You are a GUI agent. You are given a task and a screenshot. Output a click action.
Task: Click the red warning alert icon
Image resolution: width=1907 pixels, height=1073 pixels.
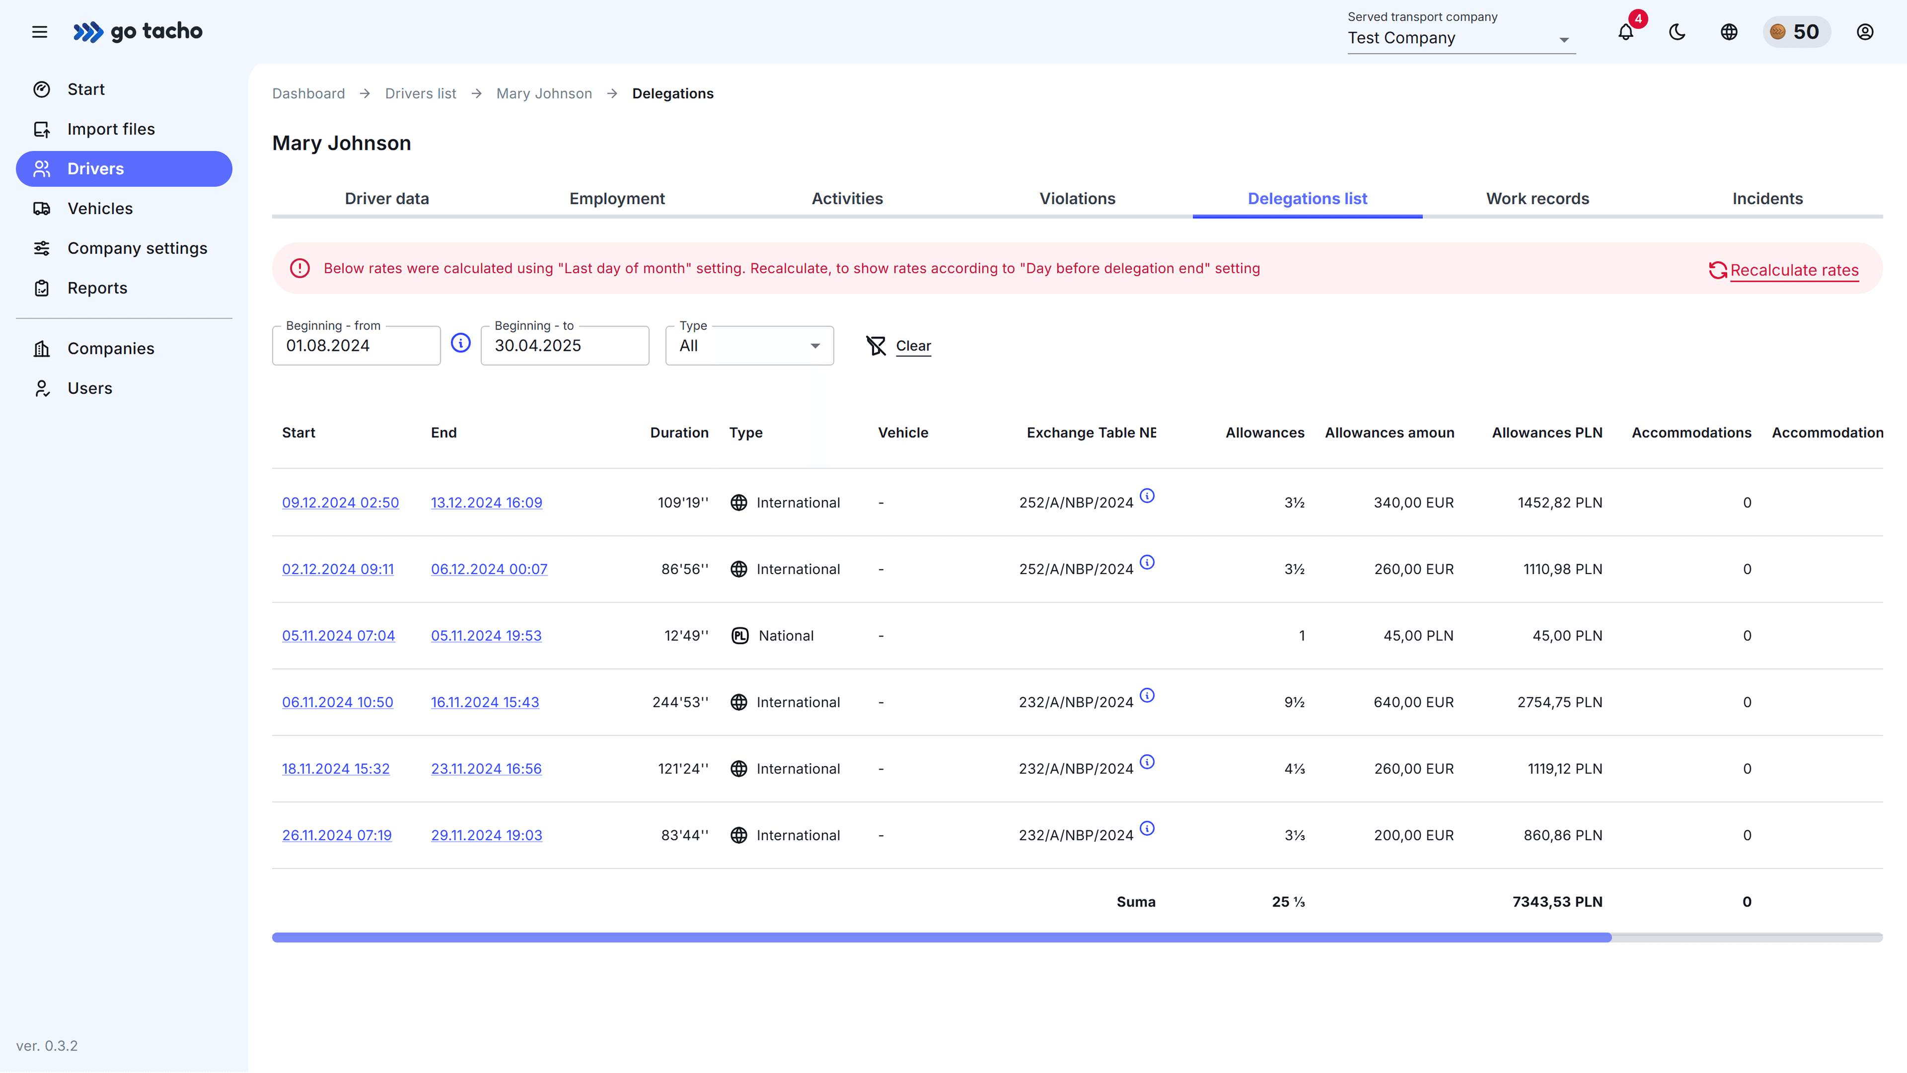click(x=300, y=269)
